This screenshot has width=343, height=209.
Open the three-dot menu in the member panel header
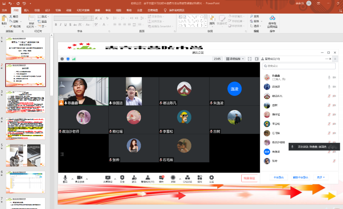[x=327, y=59]
